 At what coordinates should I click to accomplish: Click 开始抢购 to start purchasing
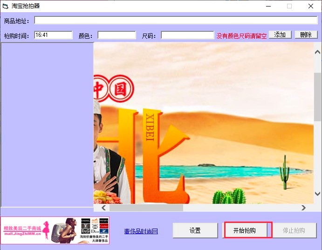tap(245, 230)
